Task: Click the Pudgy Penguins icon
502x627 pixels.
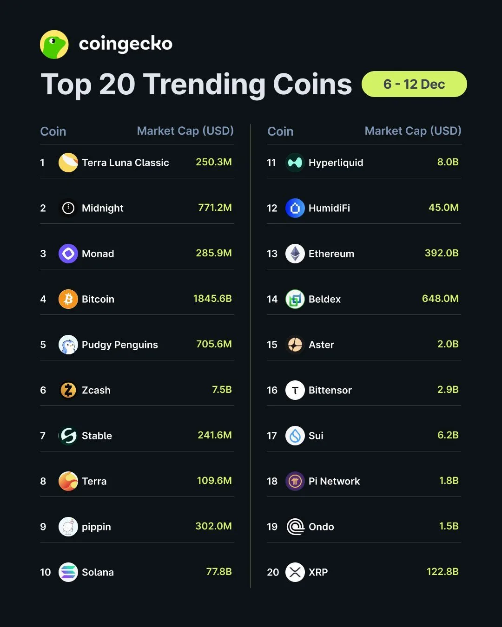Action: [68, 345]
